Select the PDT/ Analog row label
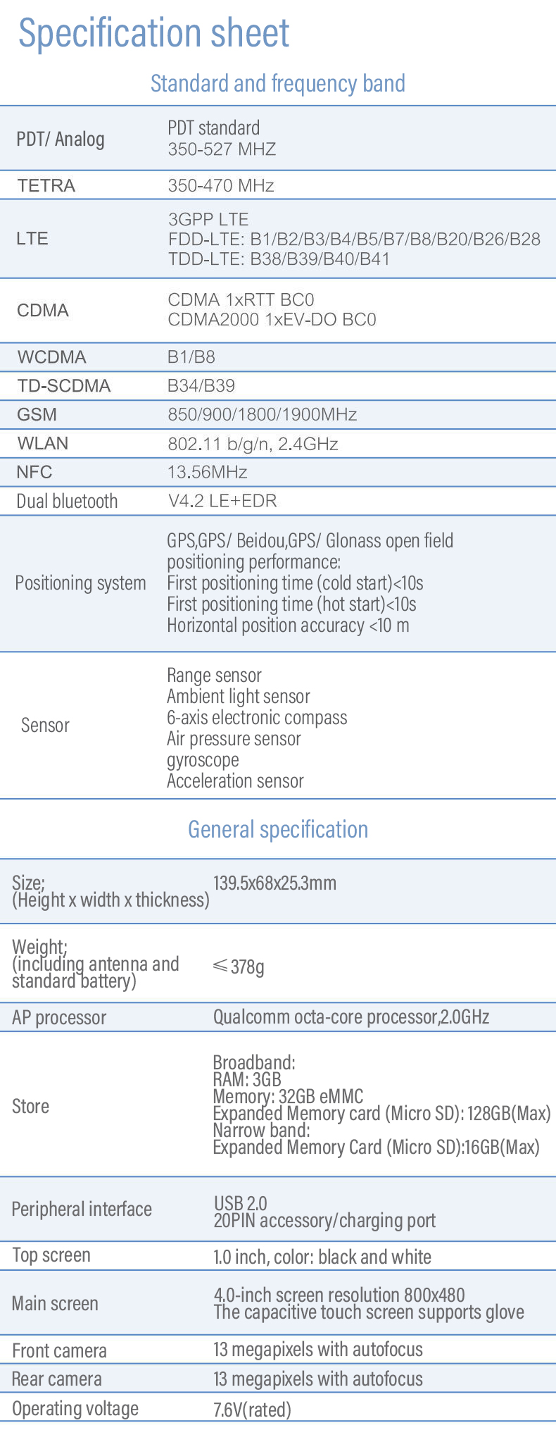 [x=61, y=139]
